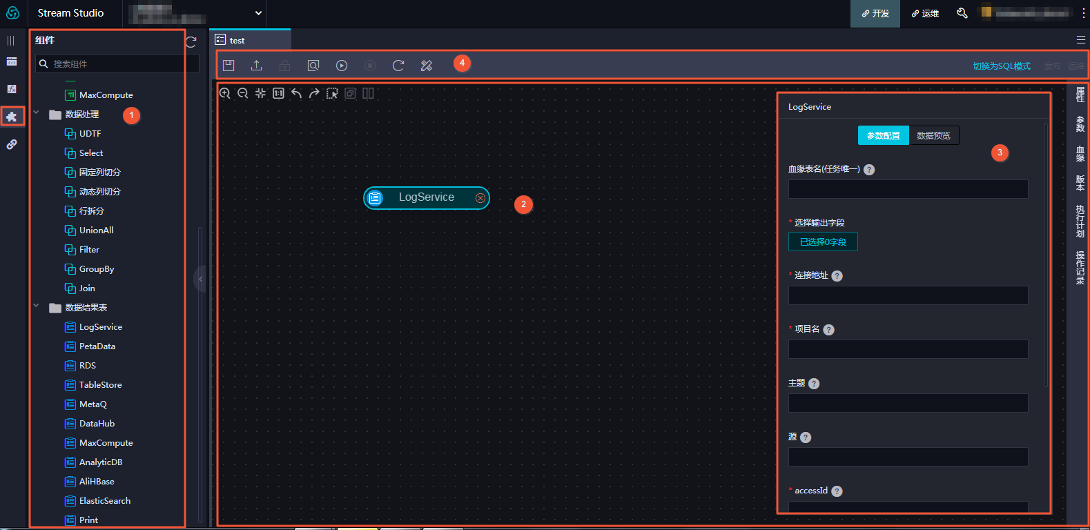Click the 已选择0字段 button
This screenshot has width=1090, height=530.
click(x=823, y=242)
